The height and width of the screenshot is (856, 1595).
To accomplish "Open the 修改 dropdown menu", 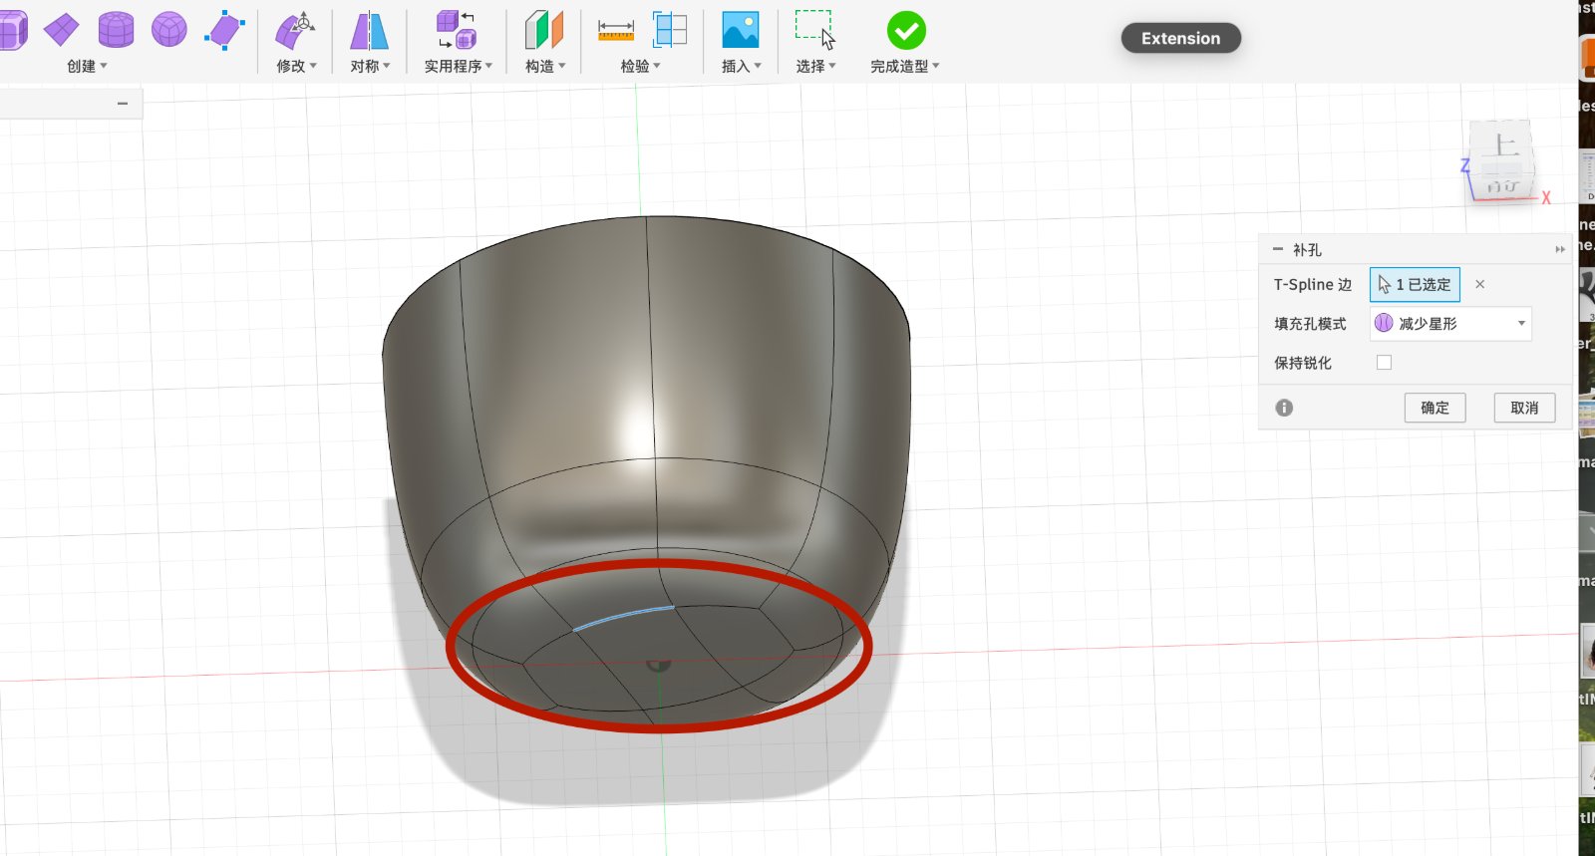I will tap(296, 66).
